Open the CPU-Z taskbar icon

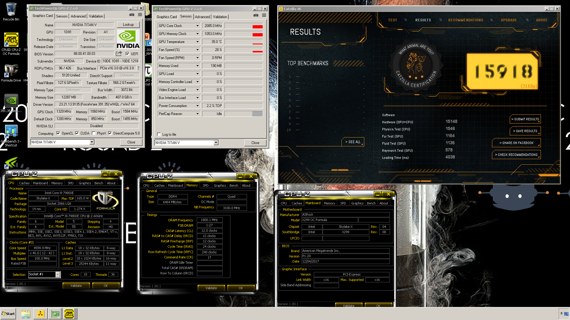pos(69,314)
